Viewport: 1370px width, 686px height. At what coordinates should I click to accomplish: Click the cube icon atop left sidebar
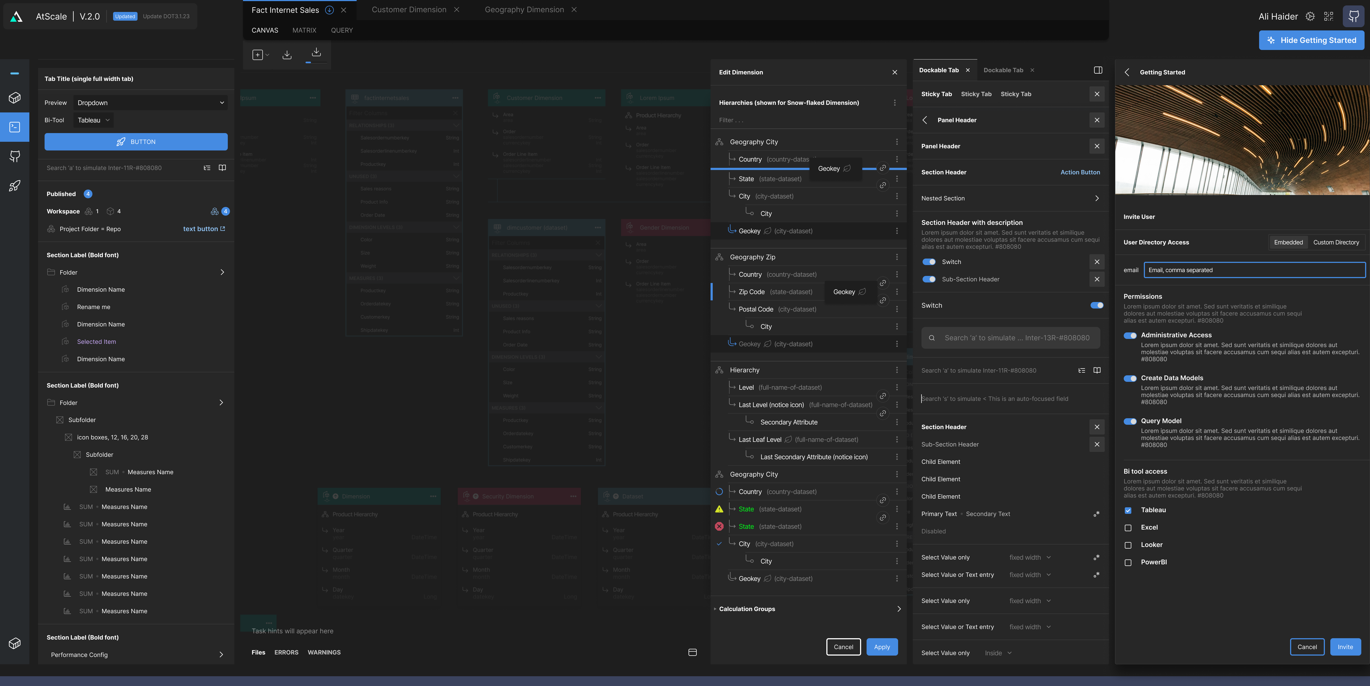(x=15, y=98)
